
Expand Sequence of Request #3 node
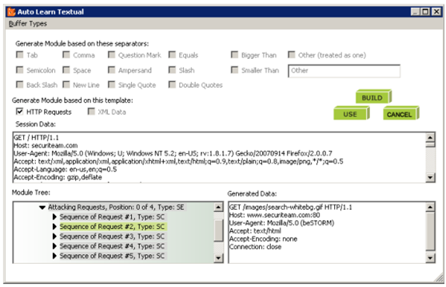pyautogui.click(x=54, y=237)
